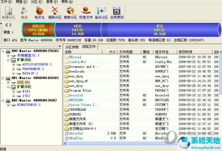This screenshot has width=222, height=151.
Task: Click the 搜索分区 toolbar icon
Action: click(70, 11)
